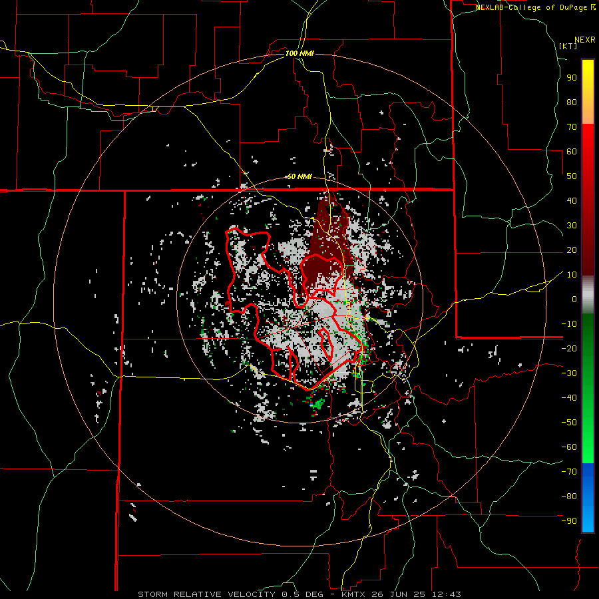
Task: Click the "100 NMI" range ring label
Action: 299,53
